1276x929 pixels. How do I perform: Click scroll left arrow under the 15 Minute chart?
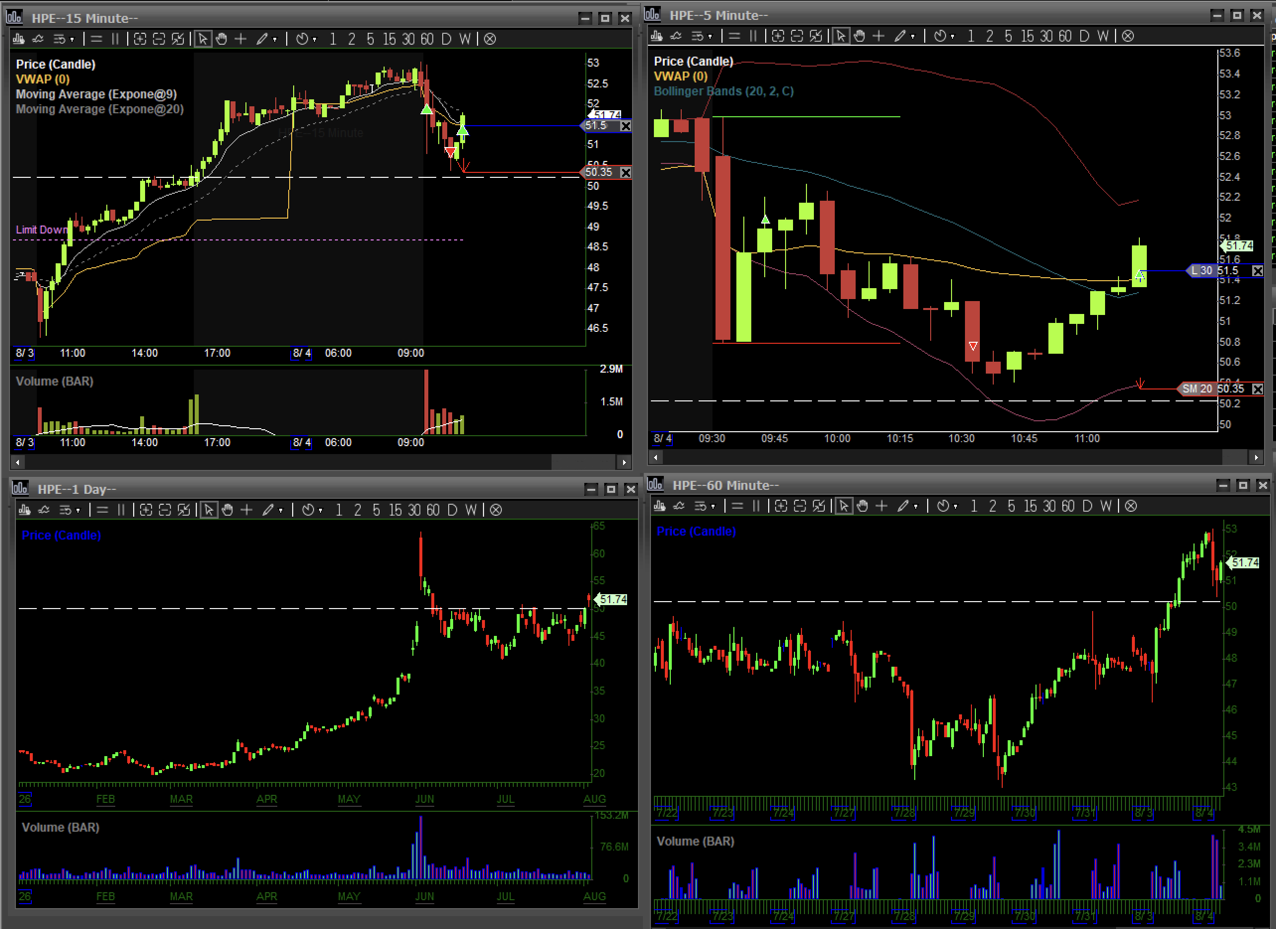tap(18, 462)
